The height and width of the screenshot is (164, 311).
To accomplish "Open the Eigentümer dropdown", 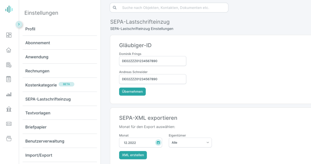I will [190, 142].
